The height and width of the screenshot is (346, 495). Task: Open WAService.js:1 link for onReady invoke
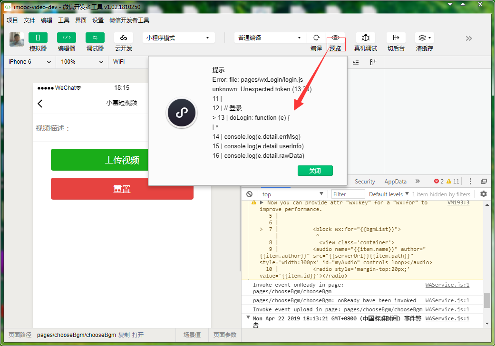(447, 285)
